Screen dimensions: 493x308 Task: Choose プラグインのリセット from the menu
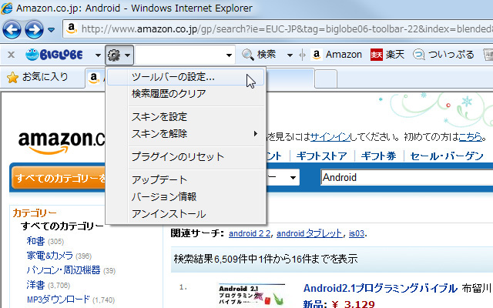[186, 156]
